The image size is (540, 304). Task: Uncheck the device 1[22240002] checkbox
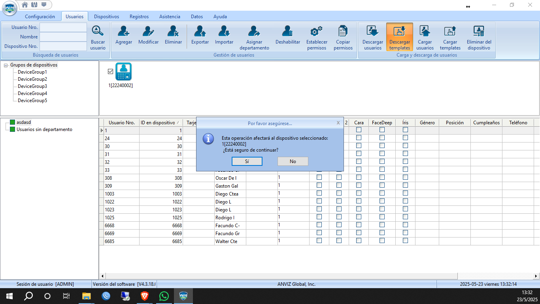pos(110,71)
